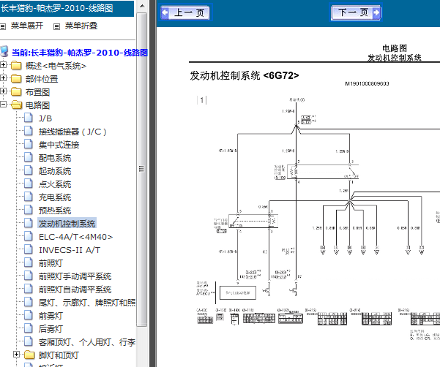Open root node 当前:长丰猎豹-帕杰罗-2010-线路图
Viewport: 440px width, 367px height.
click(80, 53)
